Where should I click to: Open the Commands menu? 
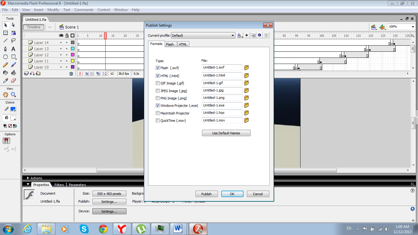84,10
